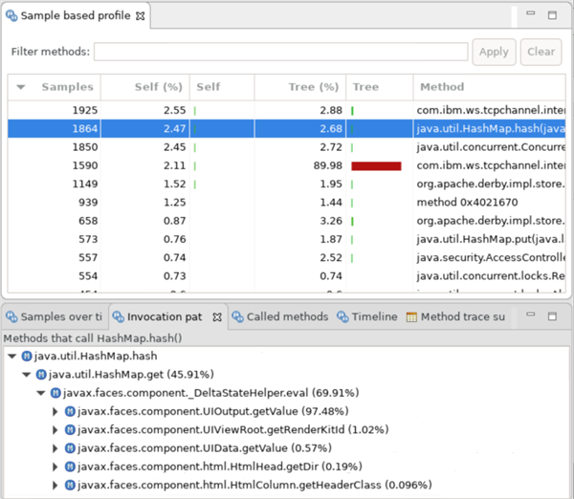The width and height of the screenshot is (574, 499).
Task: Select javax.faces.component.UIOutput.getValue (97.48%) entry
Action: [213, 412]
